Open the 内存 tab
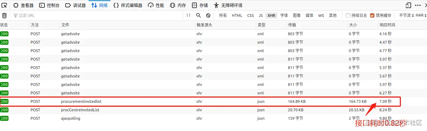Viewport: 427px width, 131px height. click(178, 5)
